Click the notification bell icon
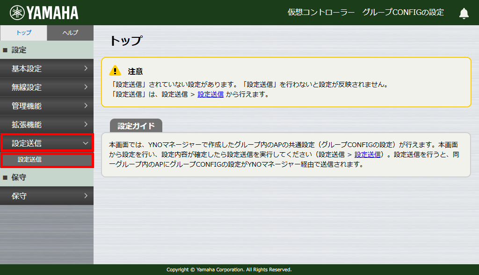Screen dimensions: 479x275 [464, 13]
